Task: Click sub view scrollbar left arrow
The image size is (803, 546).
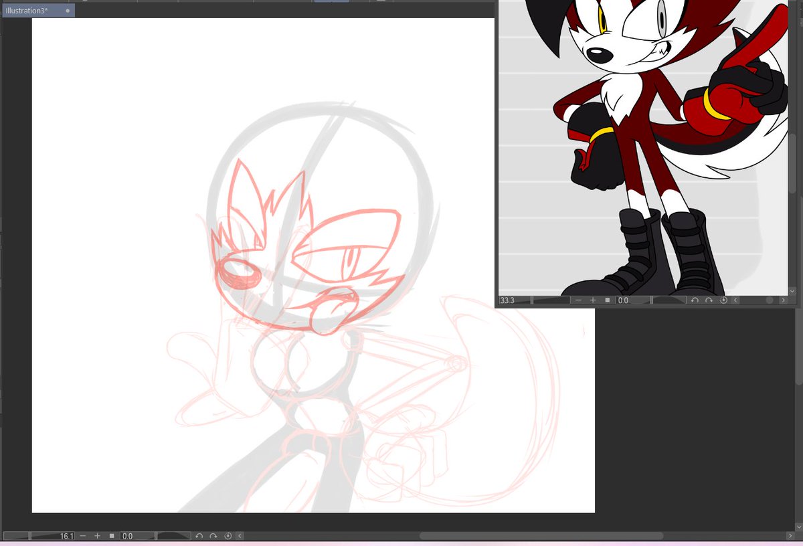Action: (x=735, y=300)
